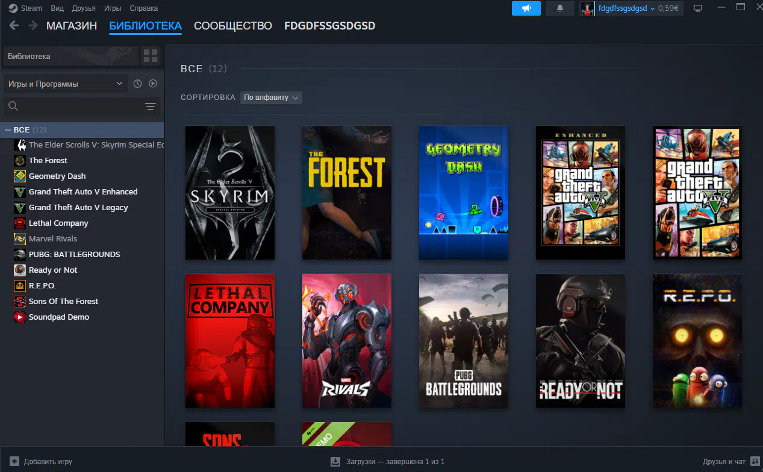Open the По алфавиту sort dropdown
Image resolution: width=763 pixels, height=472 pixels.
271,98
